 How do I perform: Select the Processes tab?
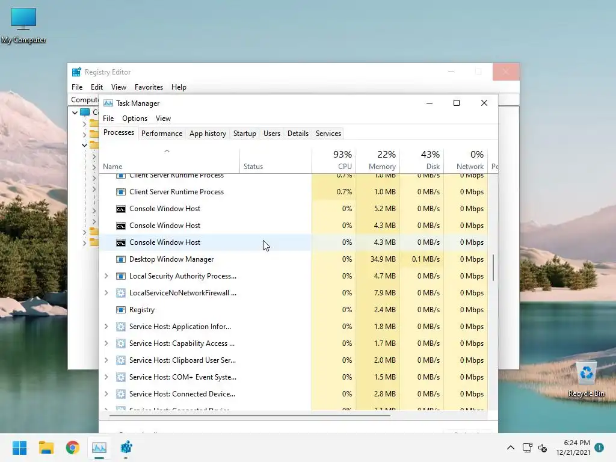coord(119,133)
